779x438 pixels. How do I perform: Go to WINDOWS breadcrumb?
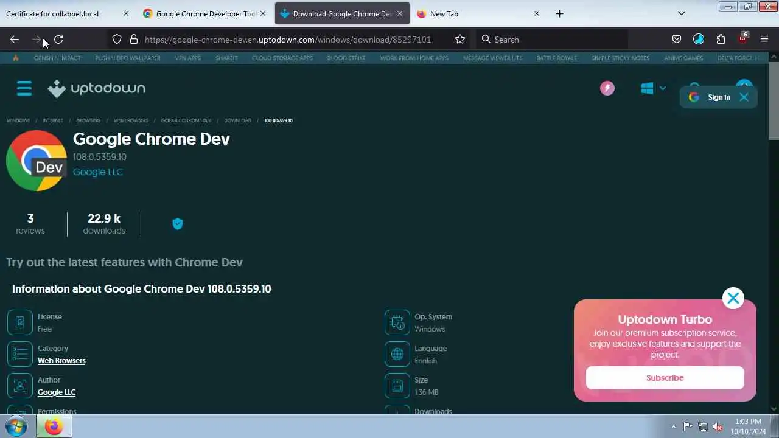click(18, 120)
